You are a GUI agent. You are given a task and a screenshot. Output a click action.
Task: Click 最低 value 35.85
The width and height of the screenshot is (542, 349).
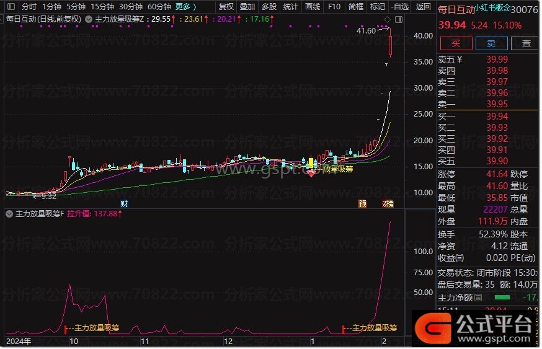[497, 198]
